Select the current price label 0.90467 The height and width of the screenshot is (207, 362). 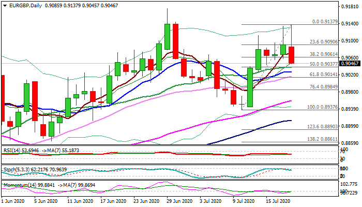pyautogui.click(x=348, y=64)
